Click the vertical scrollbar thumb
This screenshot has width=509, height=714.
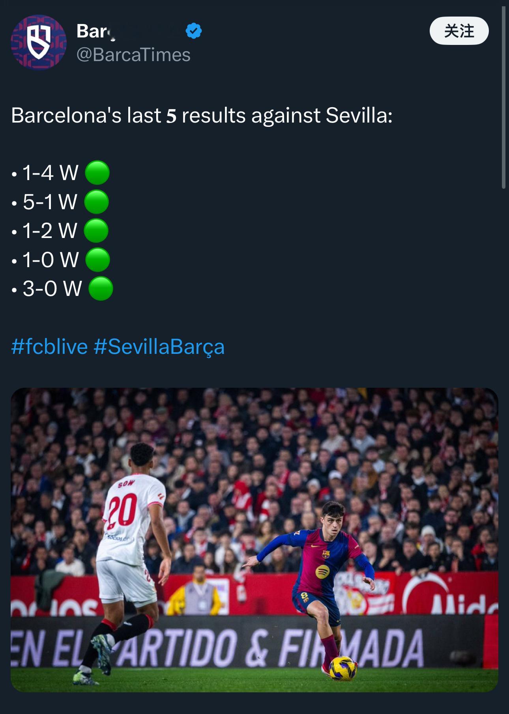[503, 99]
